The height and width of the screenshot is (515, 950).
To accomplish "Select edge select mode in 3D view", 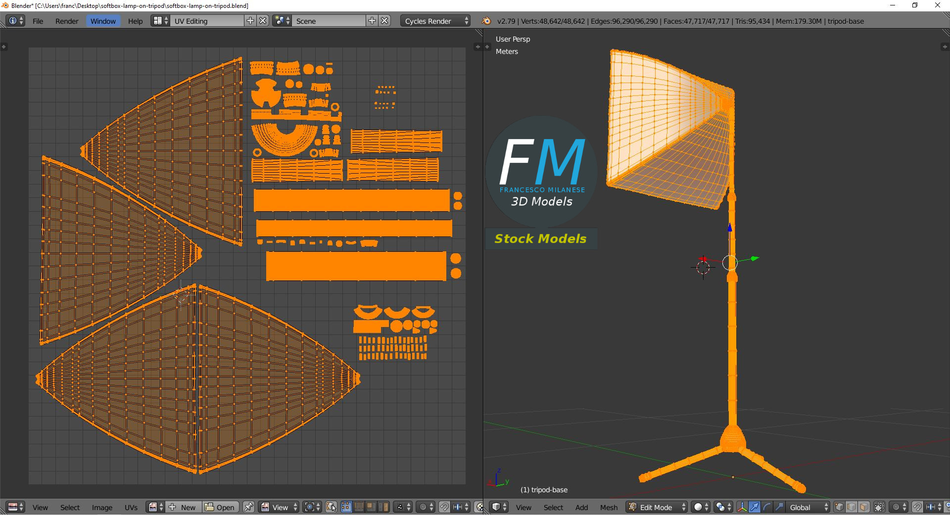I will click(x=852, y=507).
